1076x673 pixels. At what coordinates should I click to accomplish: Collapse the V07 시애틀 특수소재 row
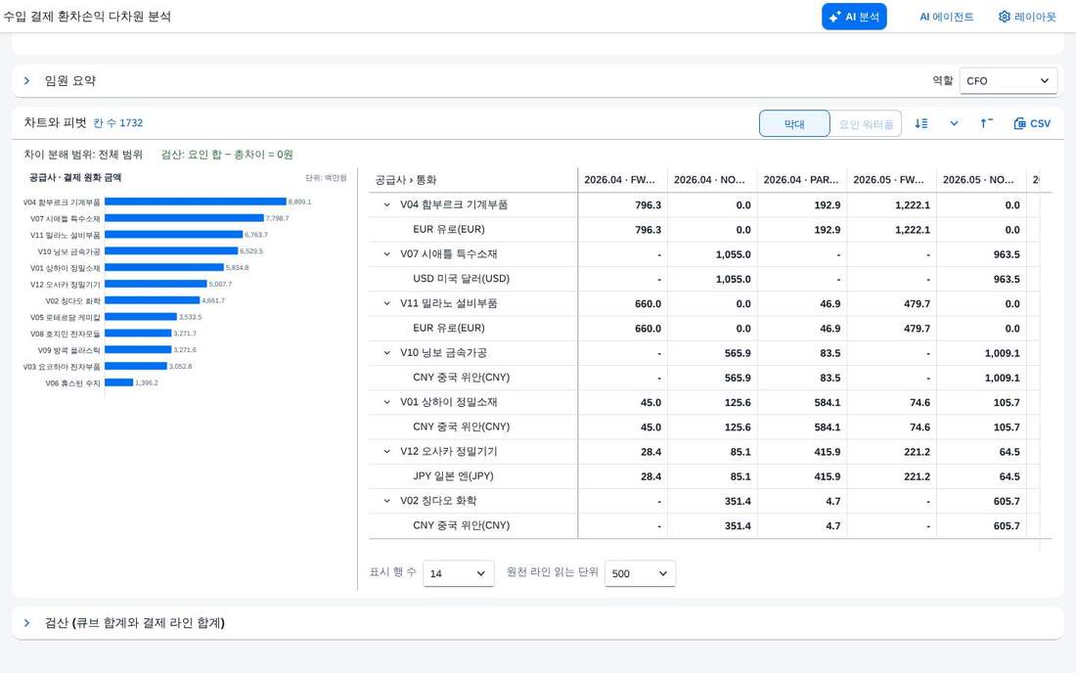[387, 254]
